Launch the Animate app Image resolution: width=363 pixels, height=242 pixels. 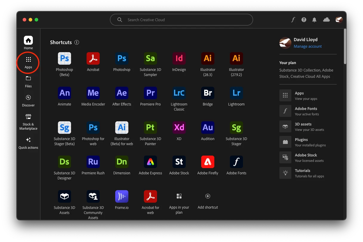[64, 93]
